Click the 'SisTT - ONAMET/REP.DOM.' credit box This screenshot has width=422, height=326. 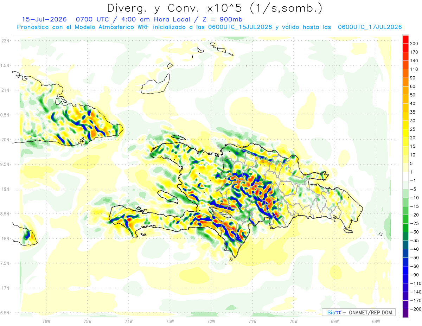pos(358,312)
